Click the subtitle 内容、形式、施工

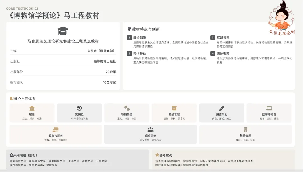point(222,118)
